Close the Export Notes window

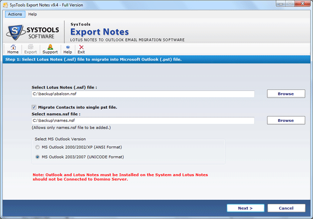click(303, 4)
